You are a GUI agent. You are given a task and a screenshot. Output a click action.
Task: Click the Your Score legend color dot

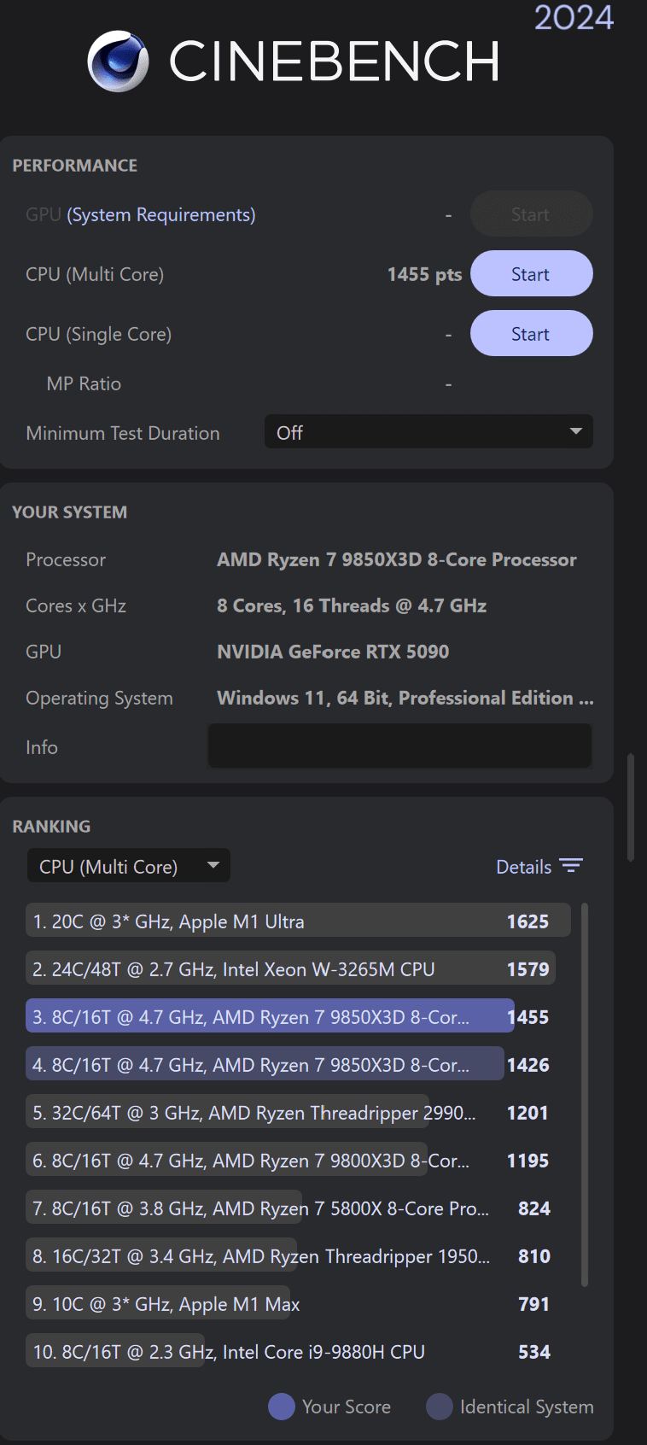click(282, 1407)
